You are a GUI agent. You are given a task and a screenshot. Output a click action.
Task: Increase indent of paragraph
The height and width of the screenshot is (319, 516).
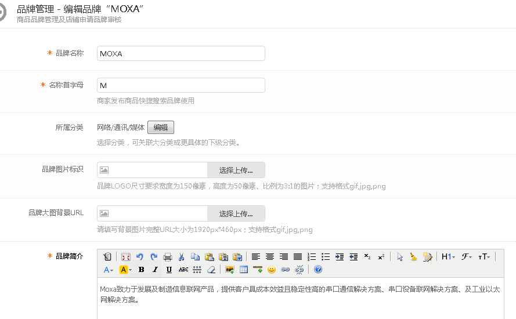pyautogui.click(x=340, y=257)
